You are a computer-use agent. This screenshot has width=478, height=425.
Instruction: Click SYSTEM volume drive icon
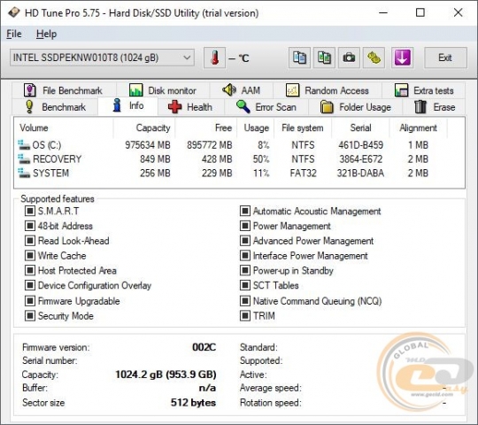point(24,173)
